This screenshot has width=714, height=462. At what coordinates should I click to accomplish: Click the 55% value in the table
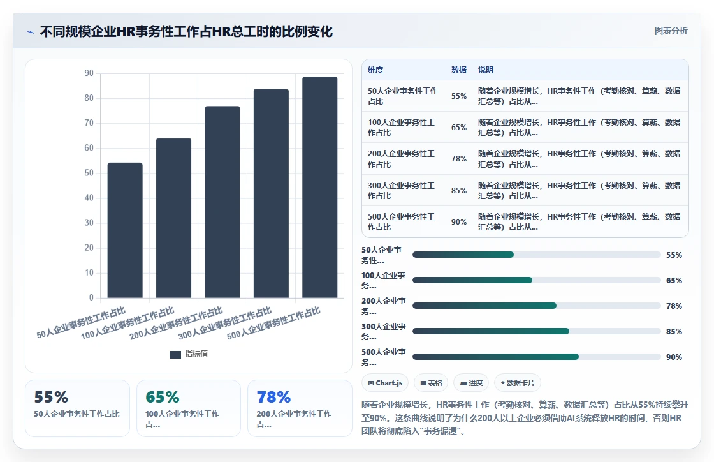pyautogui.click(x=459, y=96)
